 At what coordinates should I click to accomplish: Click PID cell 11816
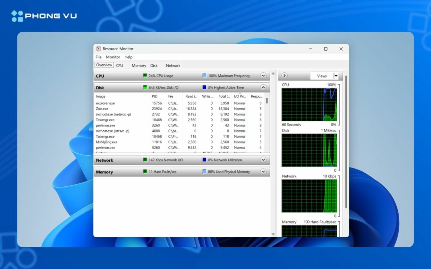(157, 142)
